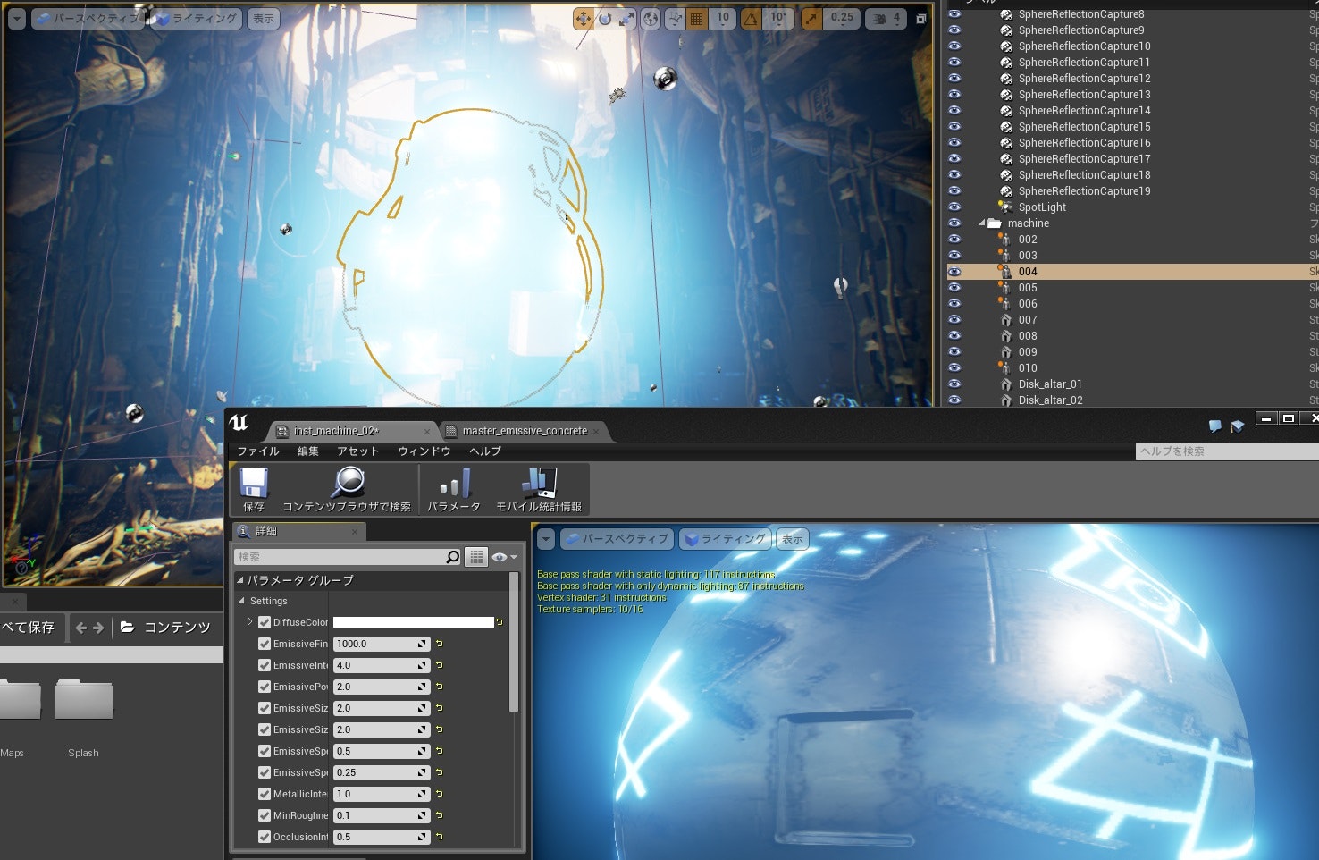Collapse the machine folder in outliner
The height and width of the screenshot is (860, 1319).
click(x=982, y=223)
